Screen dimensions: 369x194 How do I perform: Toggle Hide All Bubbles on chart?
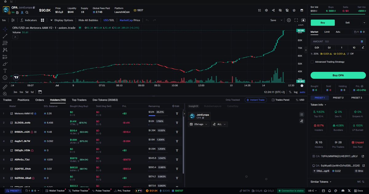pyautogui.click(x=88, y=20)
